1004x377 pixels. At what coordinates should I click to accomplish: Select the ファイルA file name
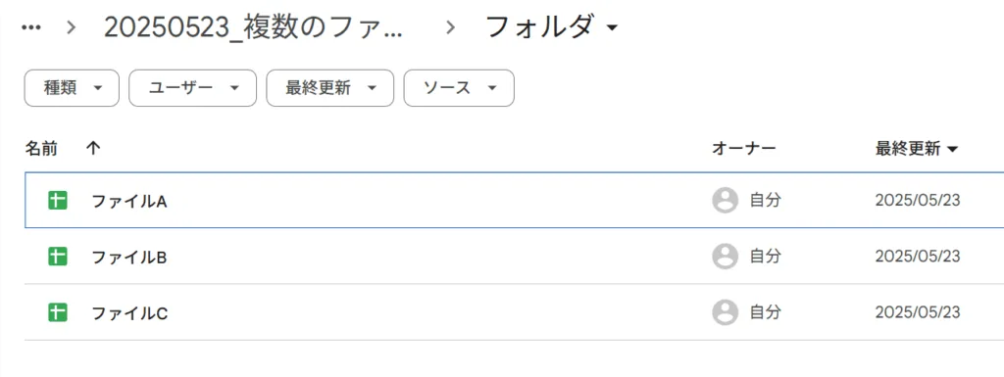128,202
